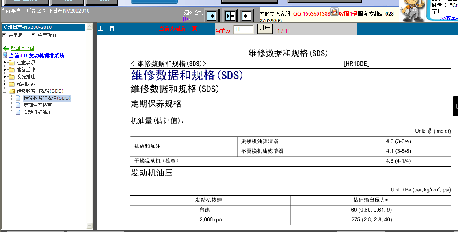Click the 275 (2.8, 2.8, 40) pressure value

point(372,219)
